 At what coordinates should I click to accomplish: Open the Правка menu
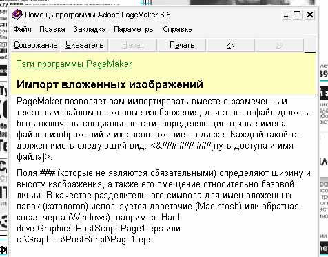tap(52, 29)
